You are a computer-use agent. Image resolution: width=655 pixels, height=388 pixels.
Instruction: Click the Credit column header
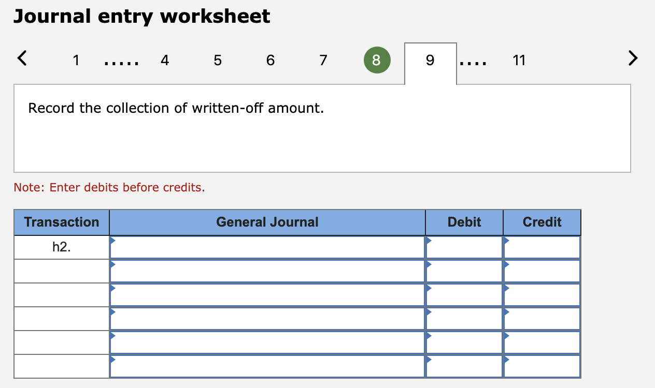542,222
